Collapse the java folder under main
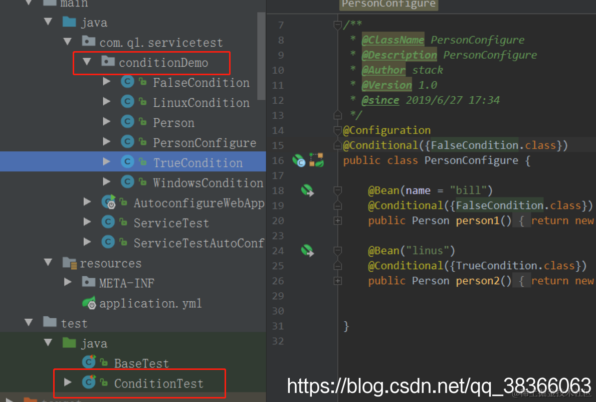 [x=48, y=22]
